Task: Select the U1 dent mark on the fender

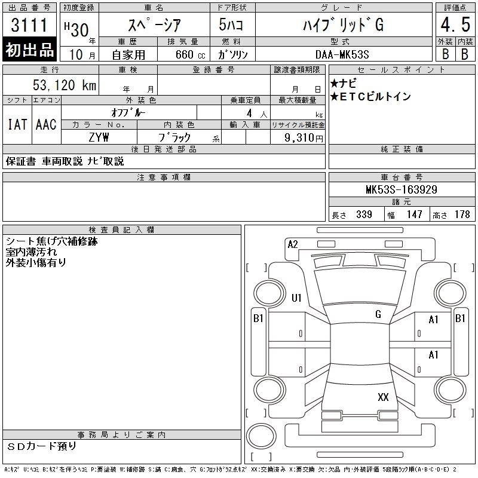Action: click(x=296, y=298)
